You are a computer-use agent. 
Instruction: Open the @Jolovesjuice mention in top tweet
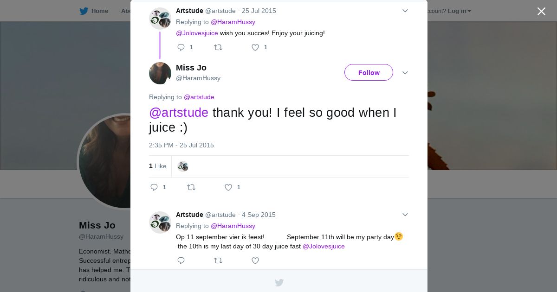pyautogui.click(x=197, y=33)
